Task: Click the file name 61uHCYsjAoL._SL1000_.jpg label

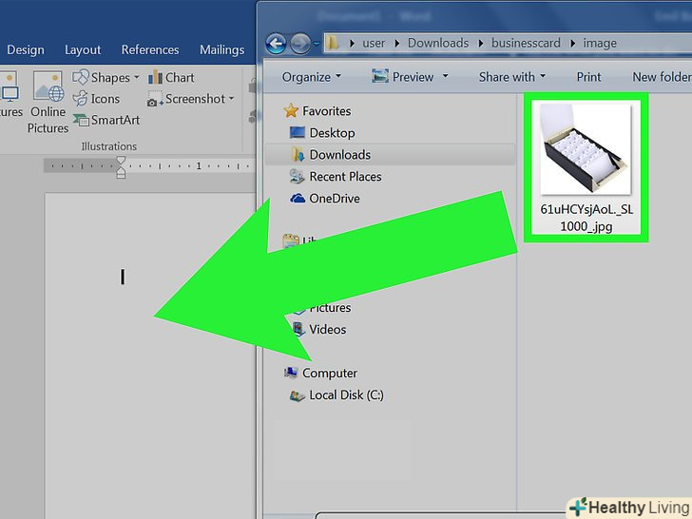Action: click(586, 218)
